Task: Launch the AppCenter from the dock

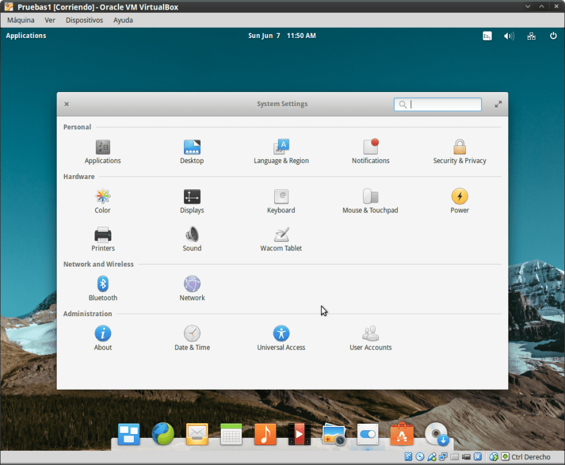Action: click(402, 434)
